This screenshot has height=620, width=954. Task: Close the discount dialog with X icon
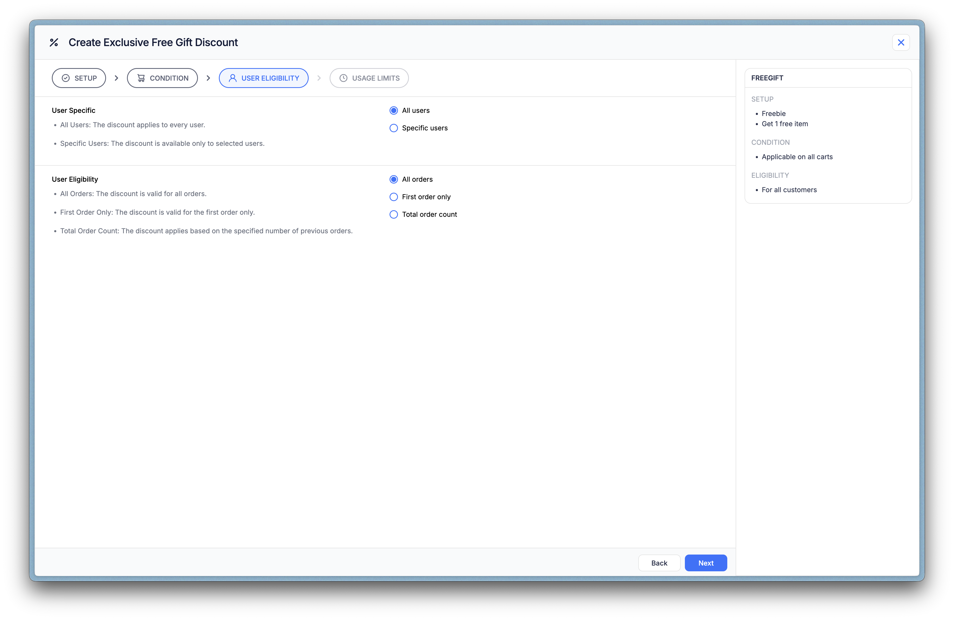click(901, 42)
